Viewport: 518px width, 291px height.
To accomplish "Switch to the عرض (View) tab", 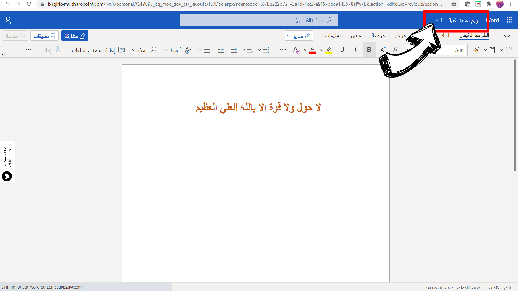I will 356,35.
